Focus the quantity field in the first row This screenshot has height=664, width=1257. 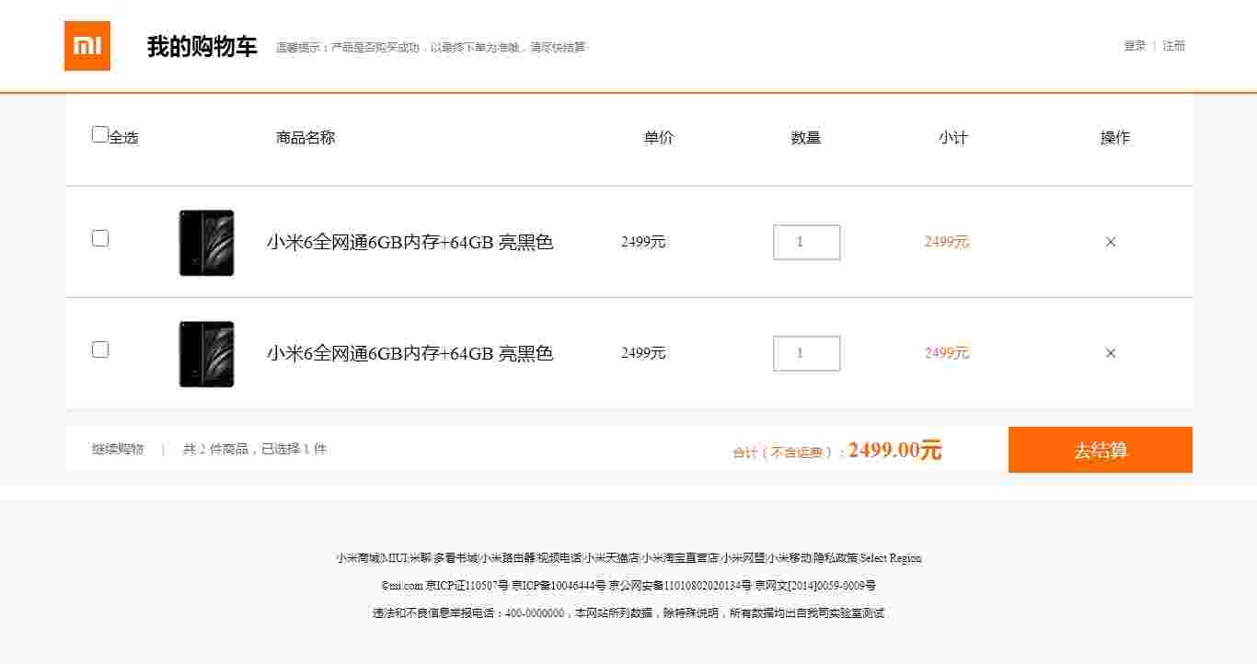pyautogui.click(x=807, y=242)
